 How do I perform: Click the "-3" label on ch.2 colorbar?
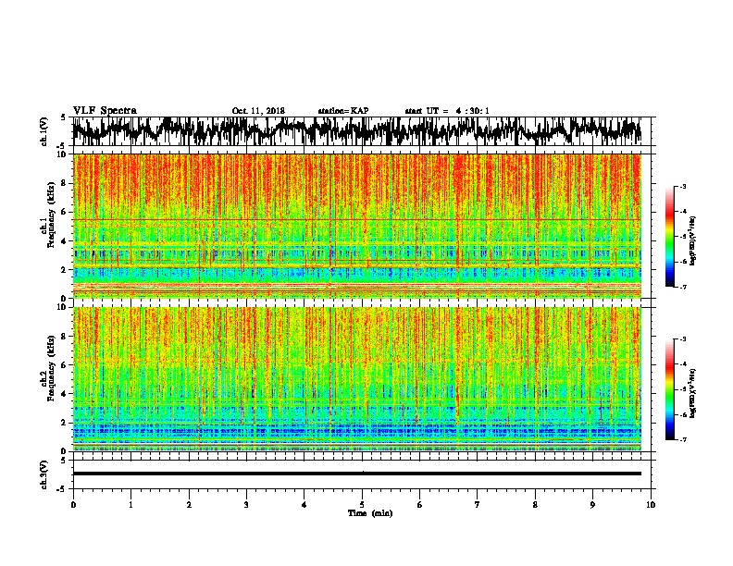tap(682, 339)
